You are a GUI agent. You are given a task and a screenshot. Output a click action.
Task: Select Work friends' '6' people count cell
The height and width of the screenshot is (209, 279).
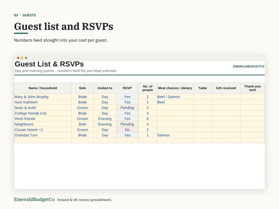pos(148,119)
